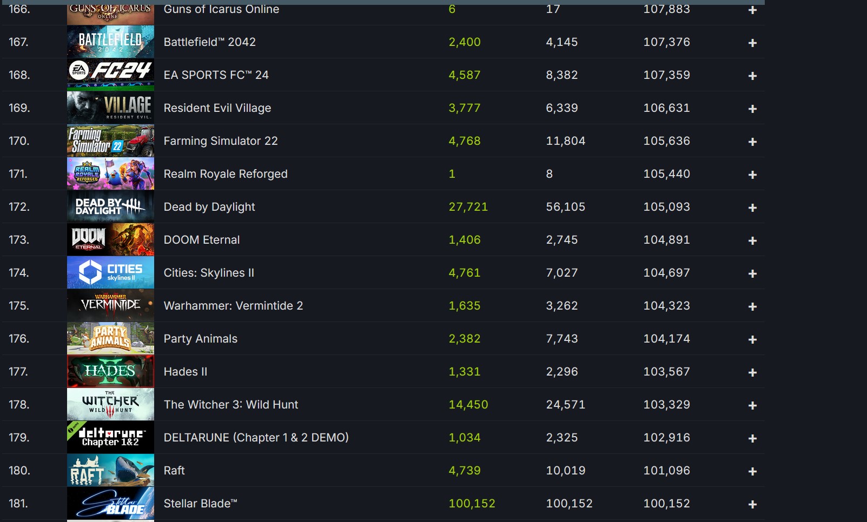Viewport: 867px width, 522px height.
Task: Click the EA SPORTS FC™ 24 title
Action: (x=216, y=75)
